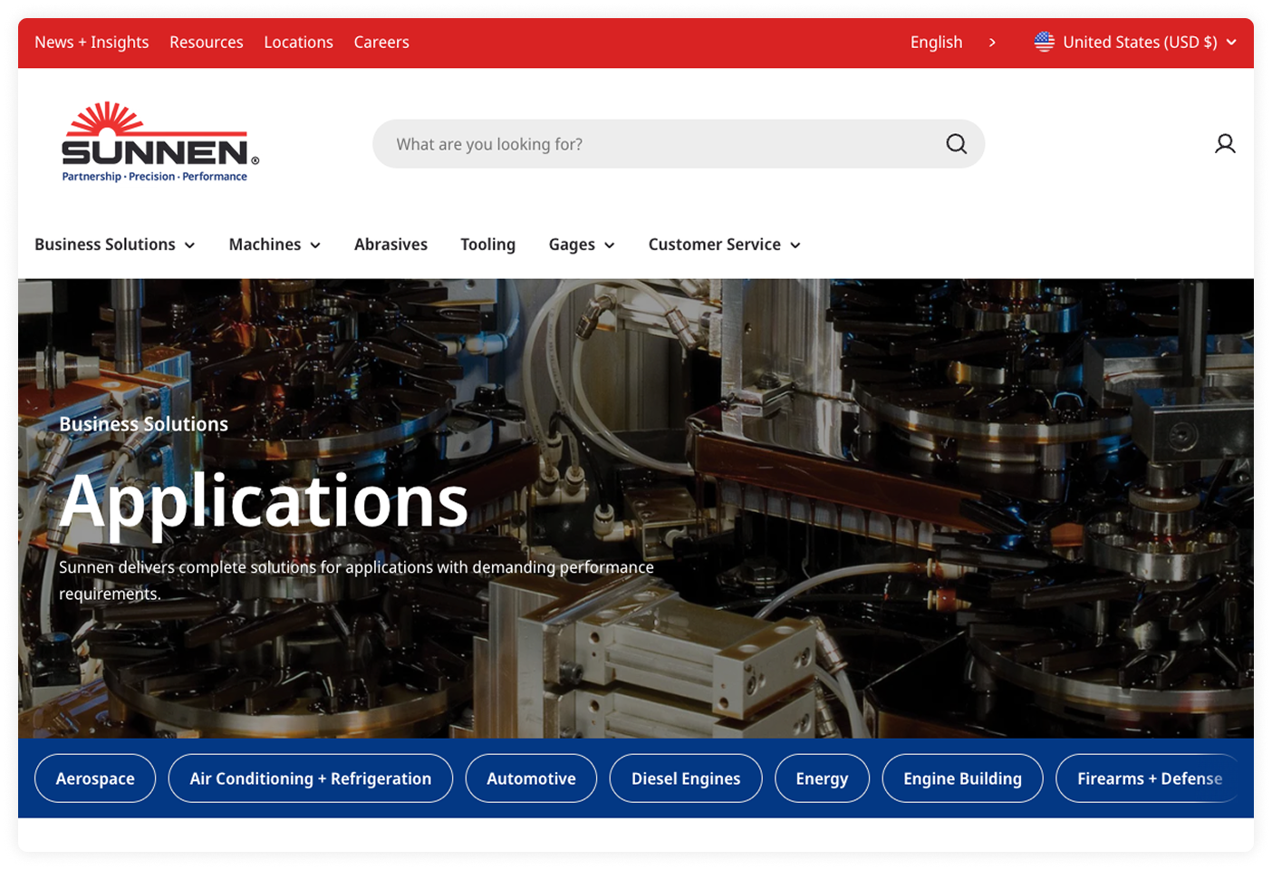
Task: Select the Diesel Engines button
Action: click(x=686, y=778)
